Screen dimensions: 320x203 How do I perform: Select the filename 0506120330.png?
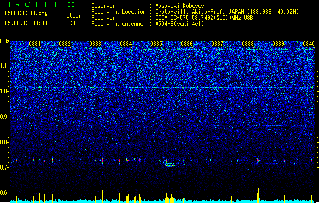click(26, 13)
